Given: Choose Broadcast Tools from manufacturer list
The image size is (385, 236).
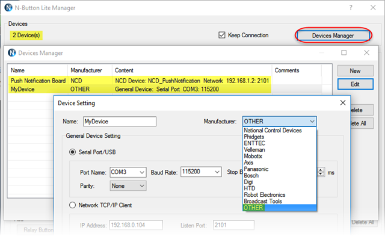Looking at the screenshot, I should pyautogui.click(x=279, y=201).
